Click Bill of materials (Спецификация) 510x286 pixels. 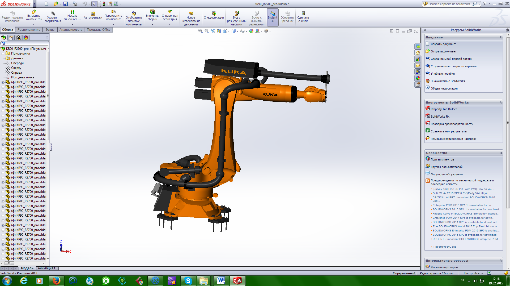click(x=214, y=15)
